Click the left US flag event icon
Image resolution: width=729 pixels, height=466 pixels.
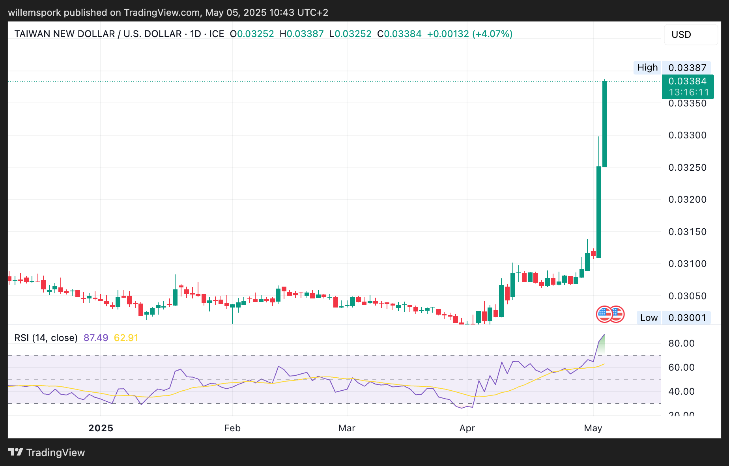(x=604, y=314)
